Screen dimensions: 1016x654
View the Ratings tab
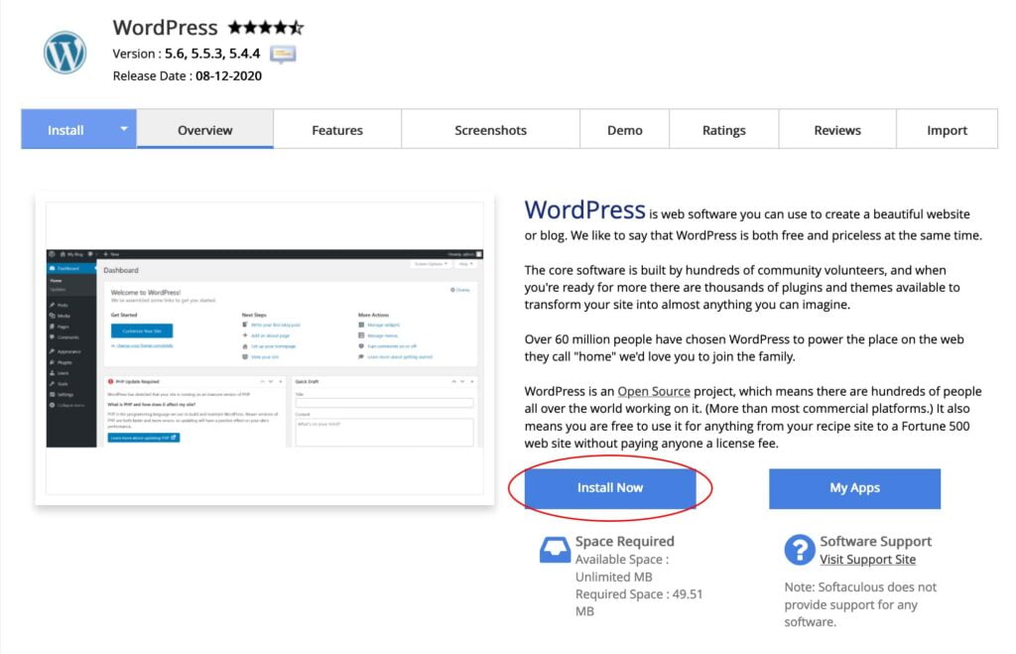tap(723, 130)
